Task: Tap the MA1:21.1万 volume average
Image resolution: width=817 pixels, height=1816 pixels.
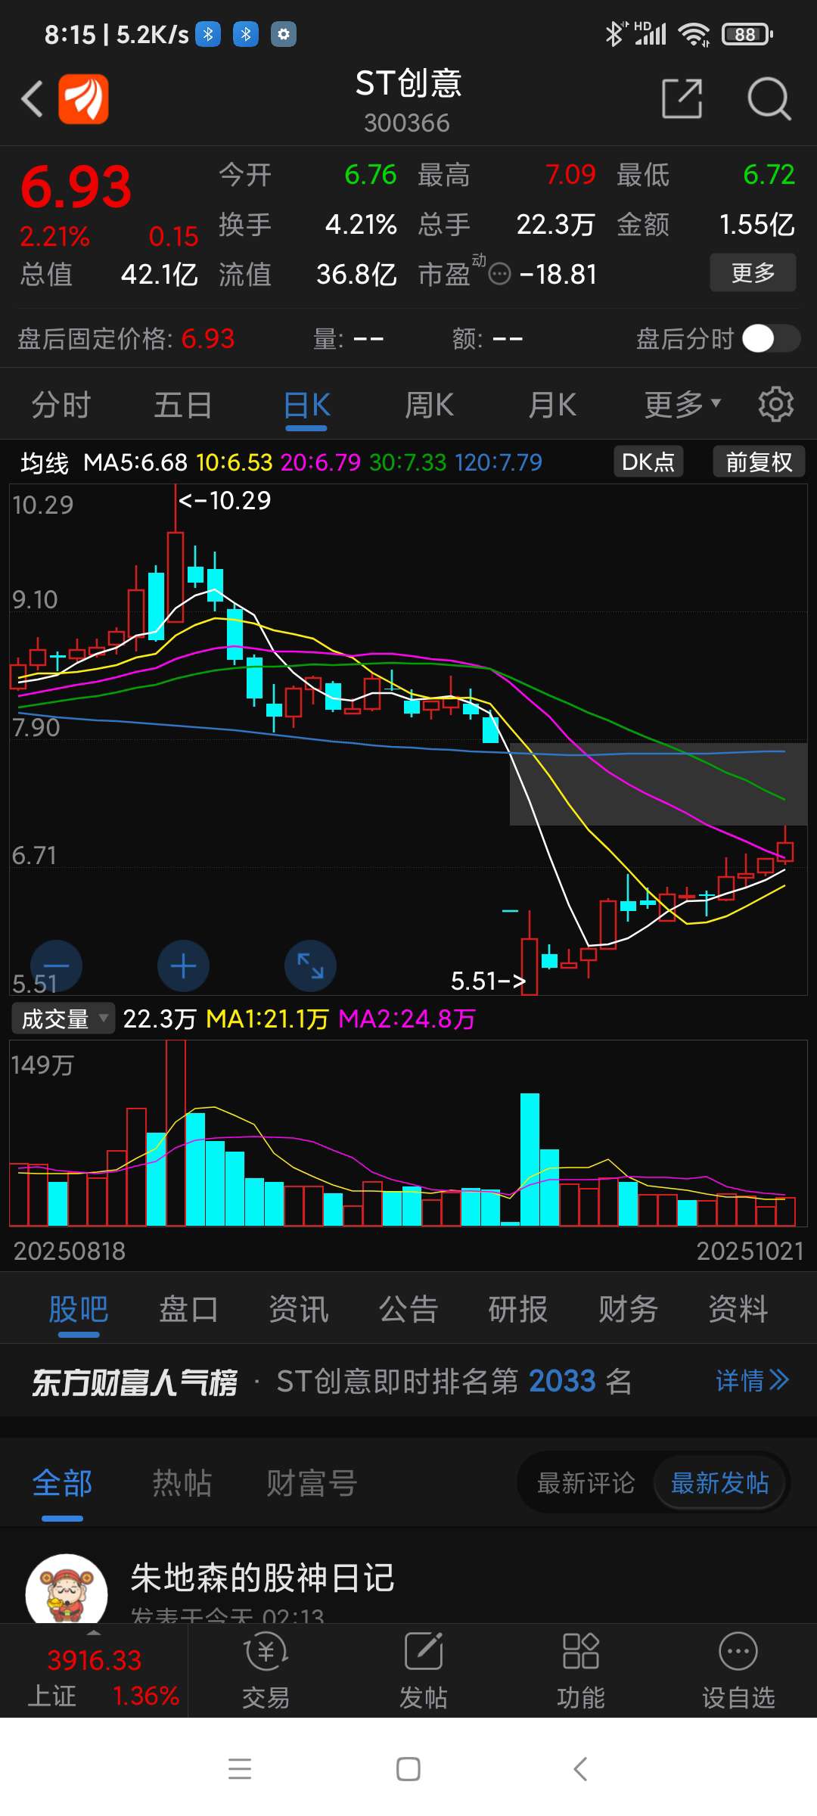Action: tap(267, 1019)
